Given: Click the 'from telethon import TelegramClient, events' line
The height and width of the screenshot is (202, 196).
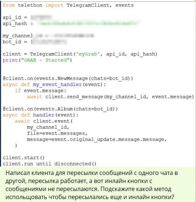Looking at the screenshot, I should pyautogui.click(x=68, y=5).
